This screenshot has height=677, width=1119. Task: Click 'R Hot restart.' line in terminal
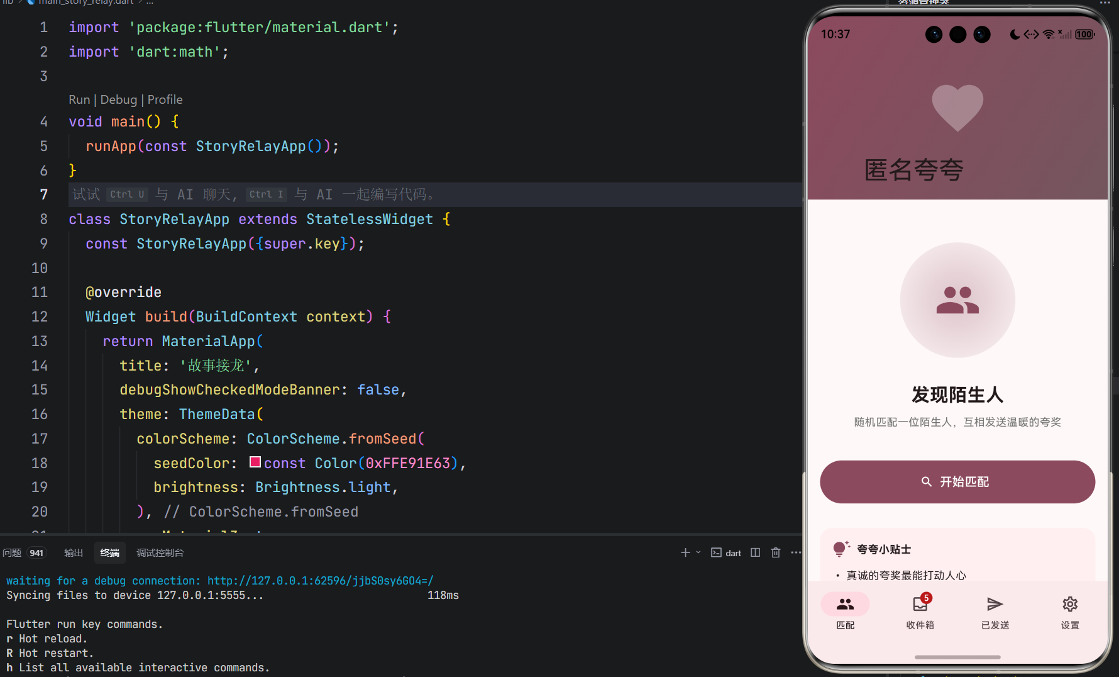pos(50,653)
